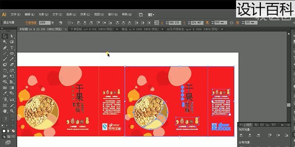Select the Magic Wand tool

tap(5, 42)
